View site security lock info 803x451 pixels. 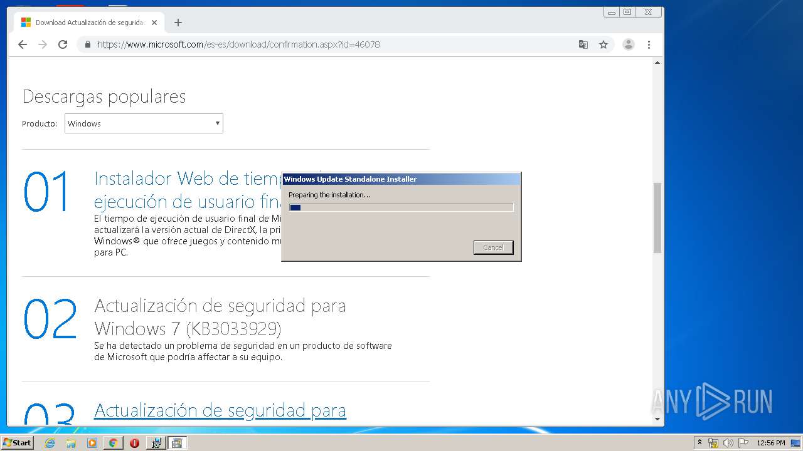87,44
